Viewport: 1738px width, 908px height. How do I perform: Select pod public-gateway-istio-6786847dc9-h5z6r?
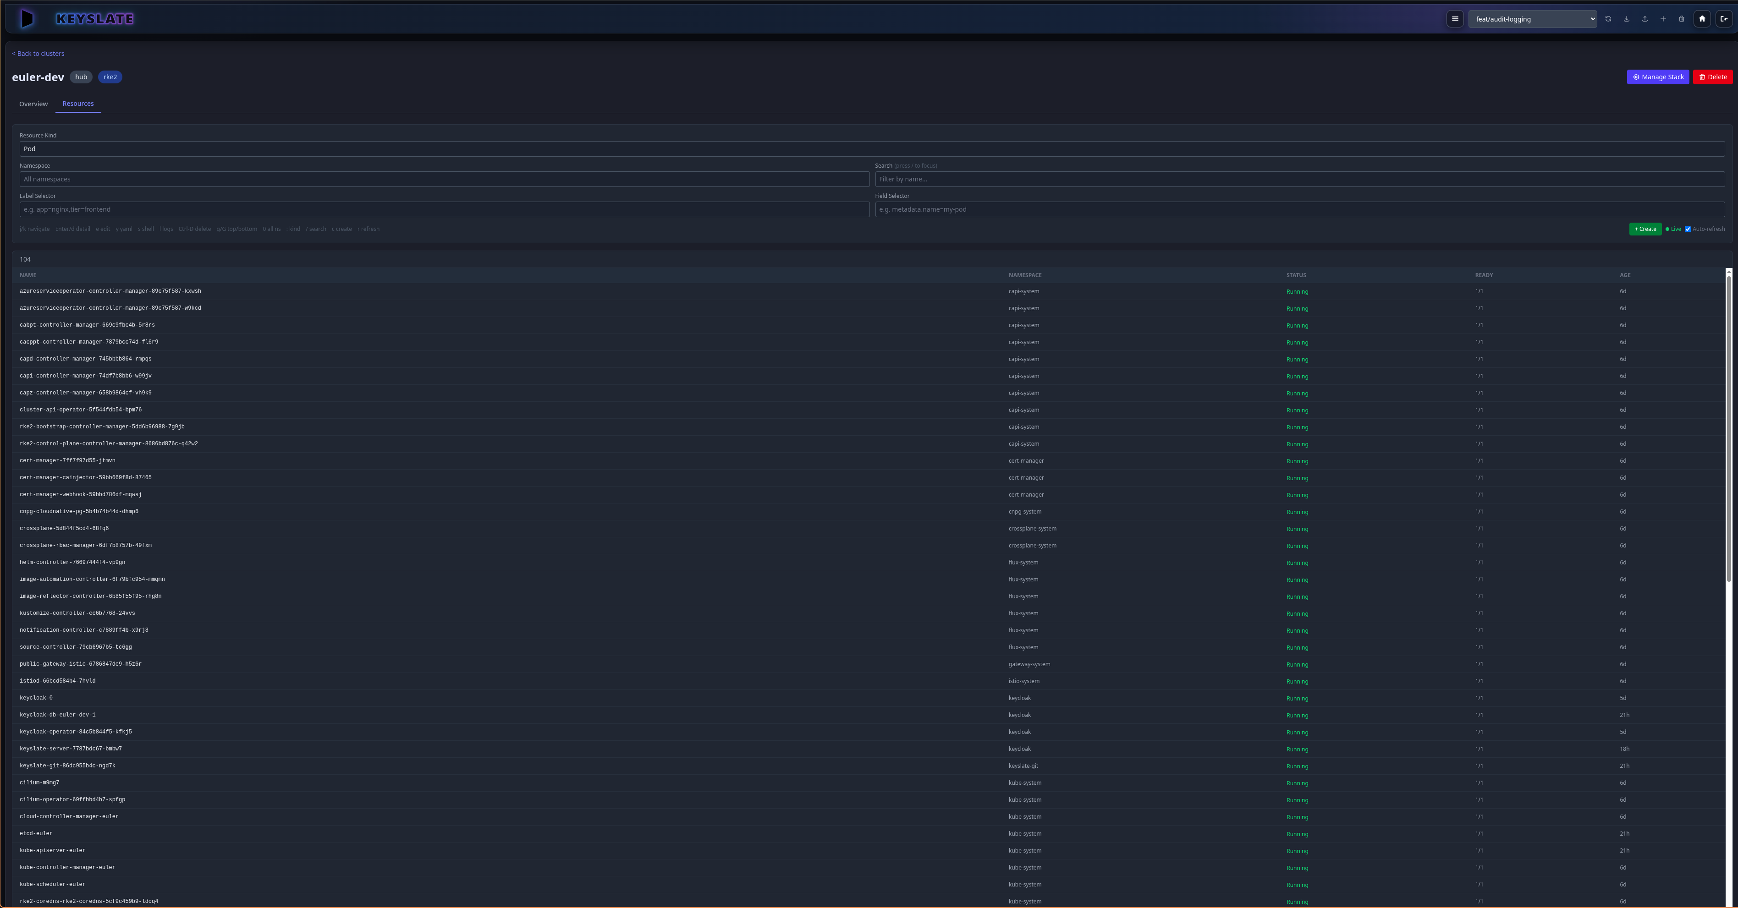869,664
